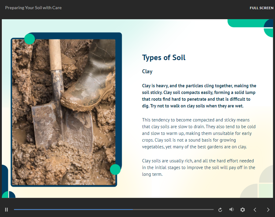Pause the slide playback
275x217 pixels.
6,210
